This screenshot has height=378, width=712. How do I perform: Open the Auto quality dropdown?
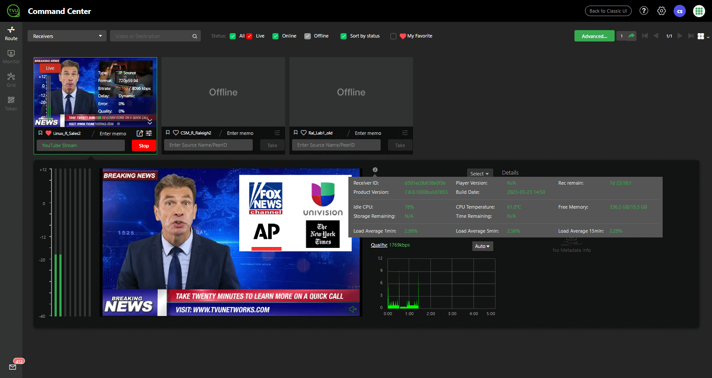(x=482, y=246)
